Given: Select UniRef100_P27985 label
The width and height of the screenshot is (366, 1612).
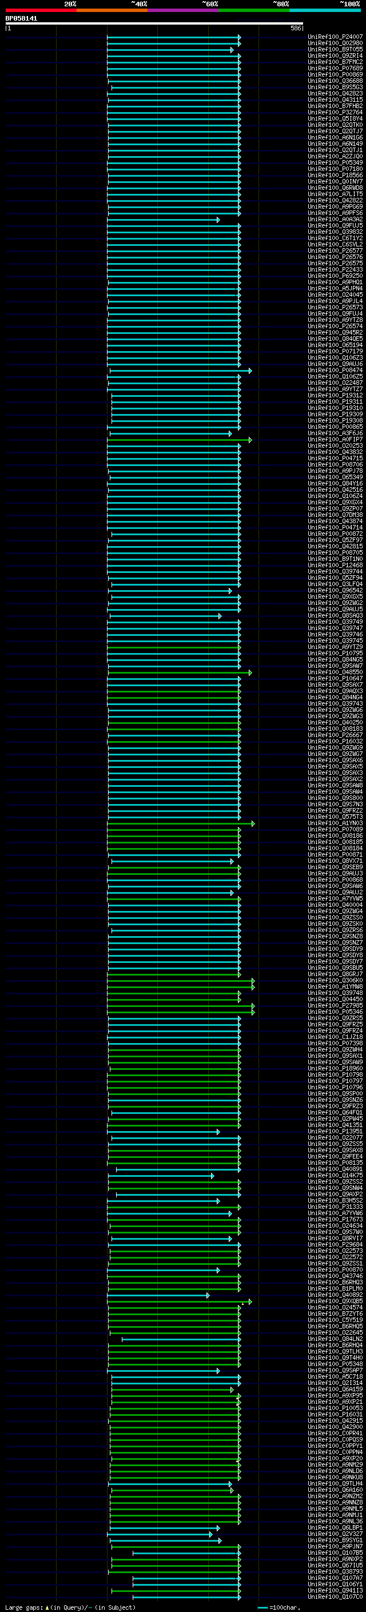Looking at the screenshot, I should click(x=335, y=1006).
